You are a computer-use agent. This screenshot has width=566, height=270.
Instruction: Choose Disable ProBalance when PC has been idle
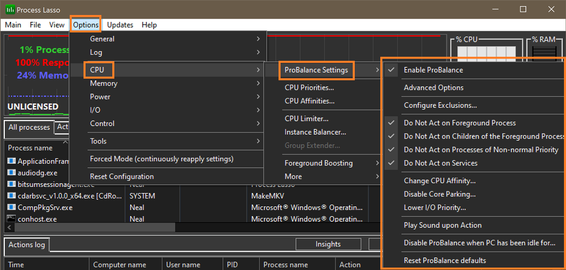click(480, 243)
